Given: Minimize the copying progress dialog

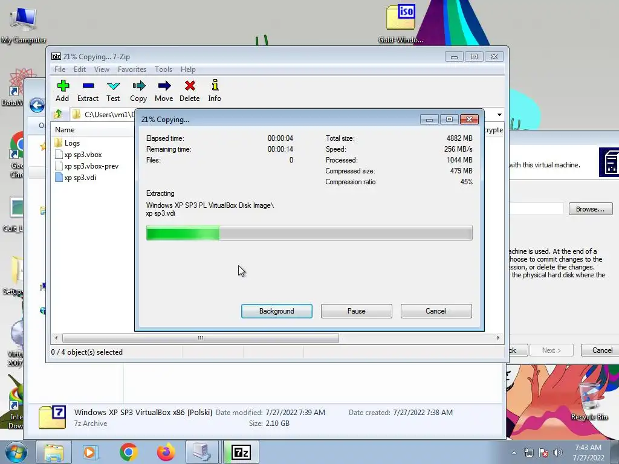Looking at the screenshot, I should (x=429, y=120).
